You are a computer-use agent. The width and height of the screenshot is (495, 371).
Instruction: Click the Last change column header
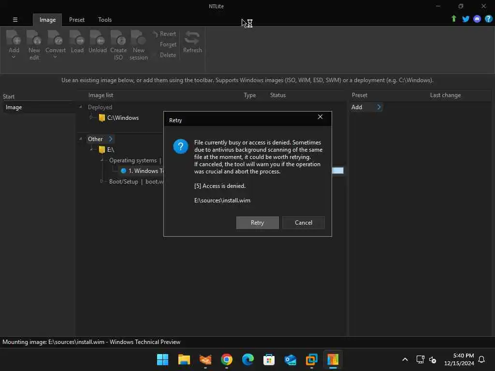pyautogui.click(x=445, y=95)
